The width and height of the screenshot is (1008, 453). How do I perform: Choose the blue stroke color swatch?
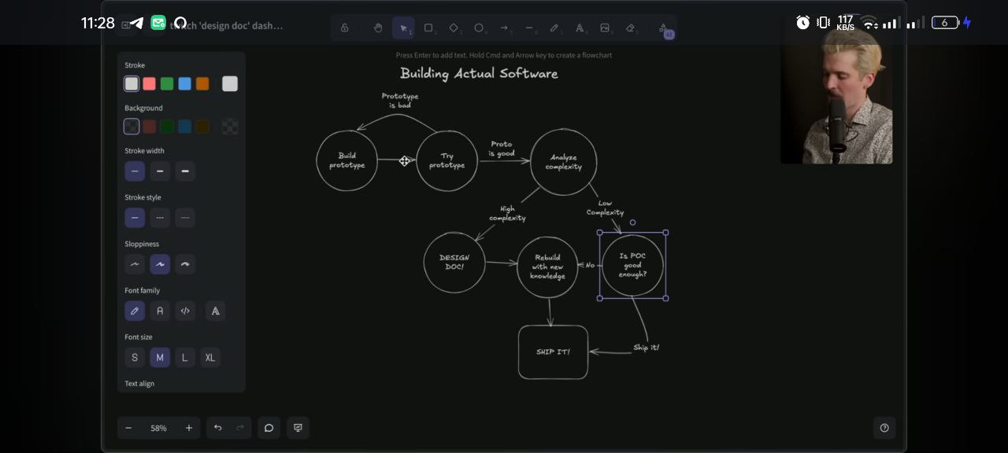(184, 83)
